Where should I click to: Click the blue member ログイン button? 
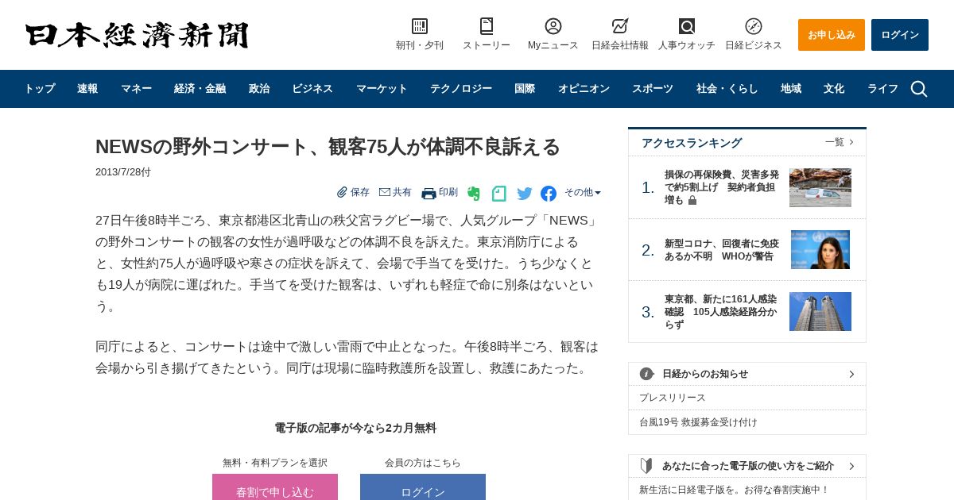(x=423, y=487)
